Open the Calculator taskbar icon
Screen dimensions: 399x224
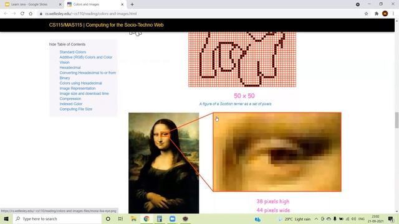[160, 218]
